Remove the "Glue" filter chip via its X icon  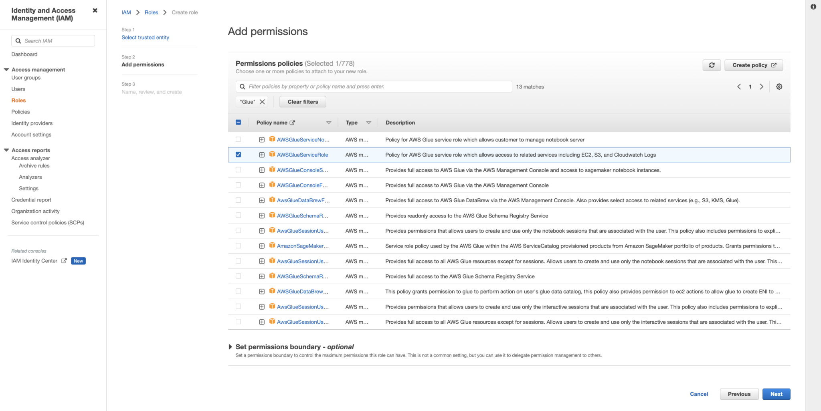(263, 101)
